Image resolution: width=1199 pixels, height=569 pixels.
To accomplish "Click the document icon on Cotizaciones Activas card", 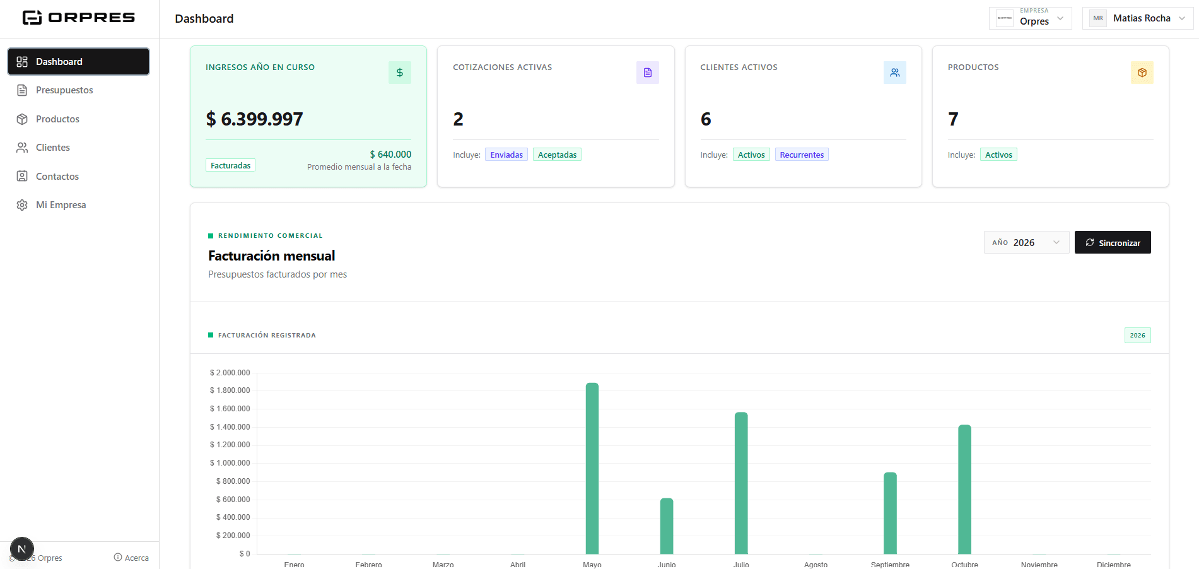I will click(x=648, y=73).
